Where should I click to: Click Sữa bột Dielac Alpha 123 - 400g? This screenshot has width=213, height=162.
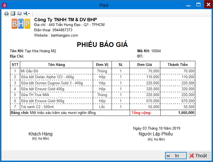point(47,77)
